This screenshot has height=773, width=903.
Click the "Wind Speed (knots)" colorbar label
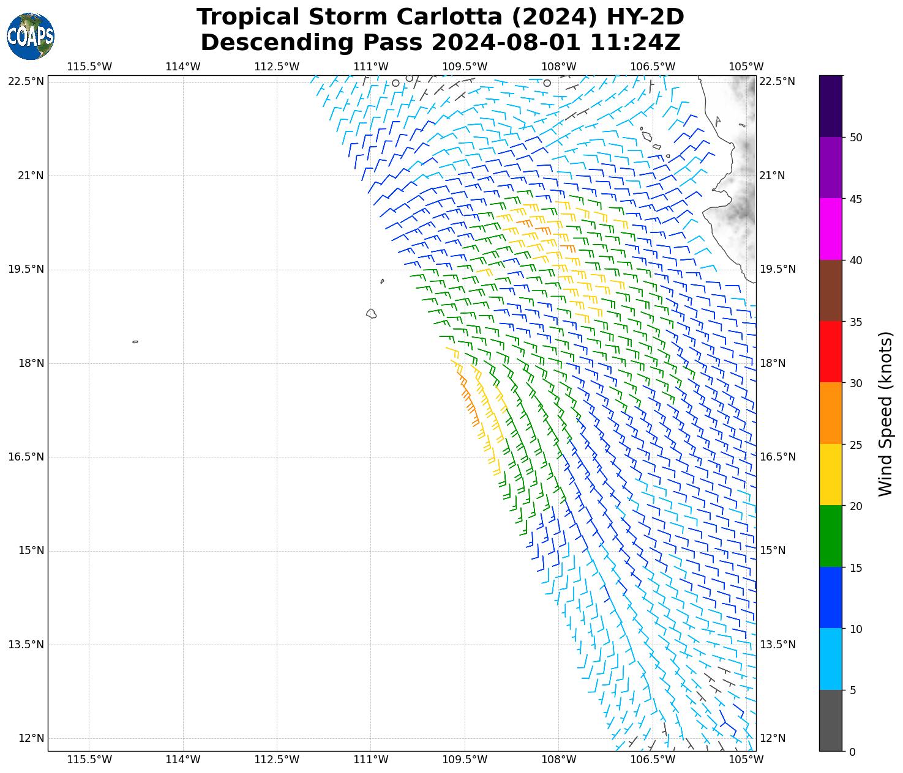[x=885, y=413]
